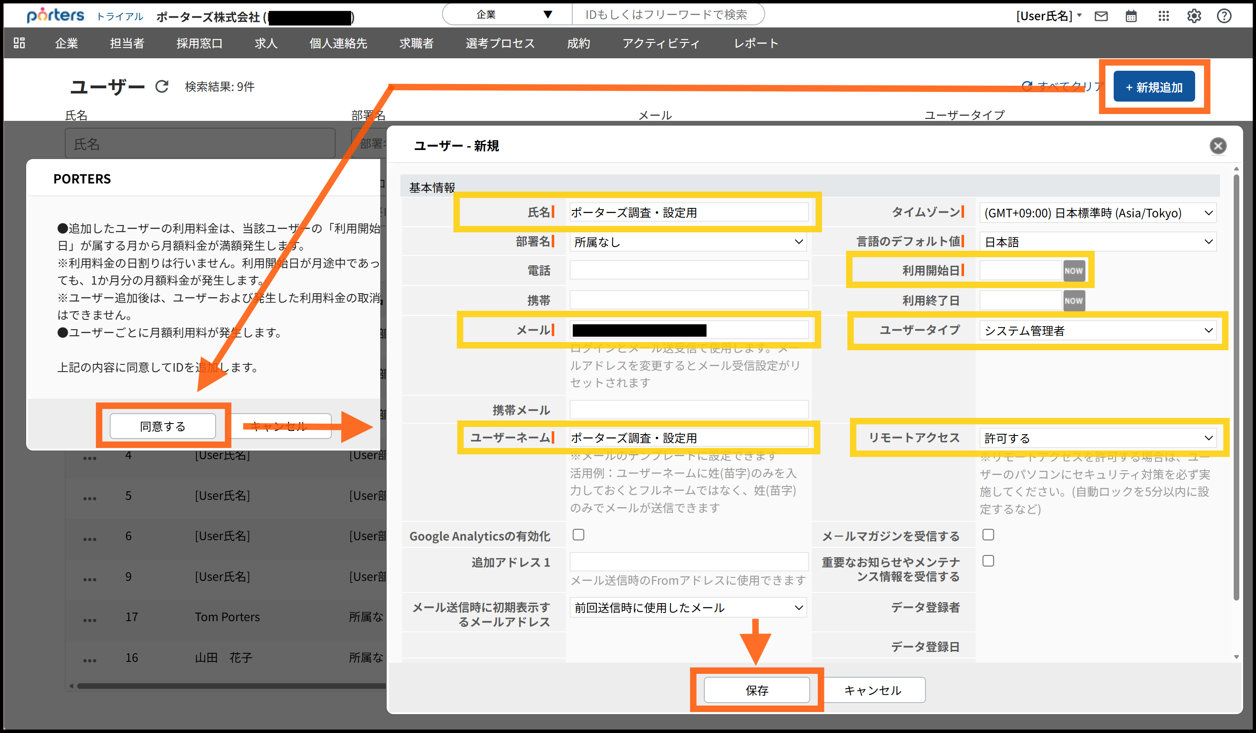This screenshot has height=733, width=1256.
Task: Click the global search field
Action: (x=668, y=15)
